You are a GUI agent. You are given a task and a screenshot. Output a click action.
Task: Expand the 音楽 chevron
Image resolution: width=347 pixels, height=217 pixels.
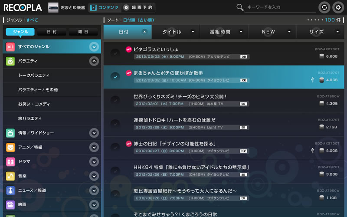[x=94, y=176]
